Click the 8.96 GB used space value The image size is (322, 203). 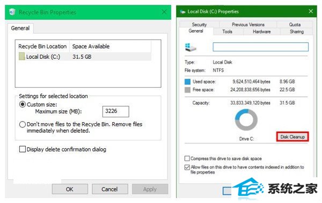287,81
